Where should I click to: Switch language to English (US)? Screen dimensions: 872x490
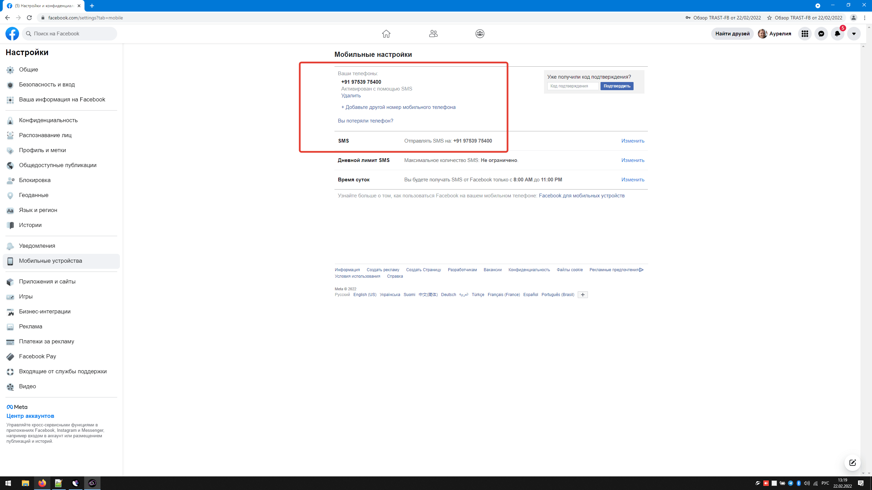[365, 295]
